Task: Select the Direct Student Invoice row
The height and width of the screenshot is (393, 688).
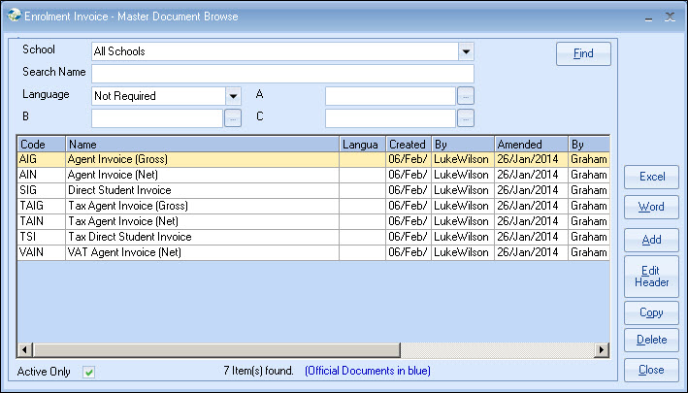Action: [x=202, y=190]
